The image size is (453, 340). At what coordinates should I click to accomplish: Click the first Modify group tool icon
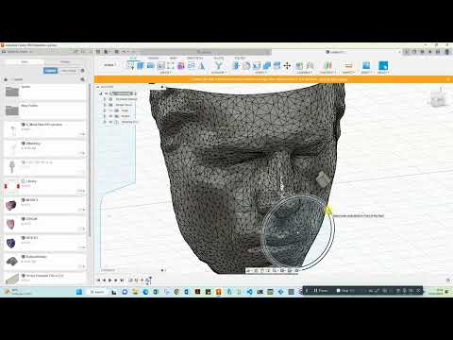tap(236, 65)
